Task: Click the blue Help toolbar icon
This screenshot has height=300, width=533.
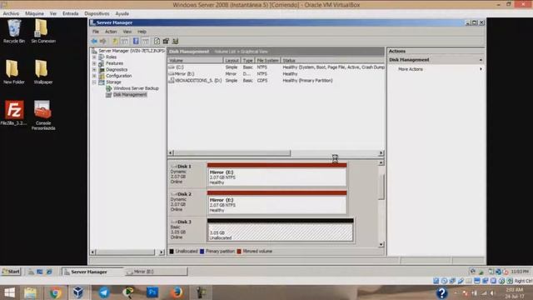Action: tap(136, 41)
